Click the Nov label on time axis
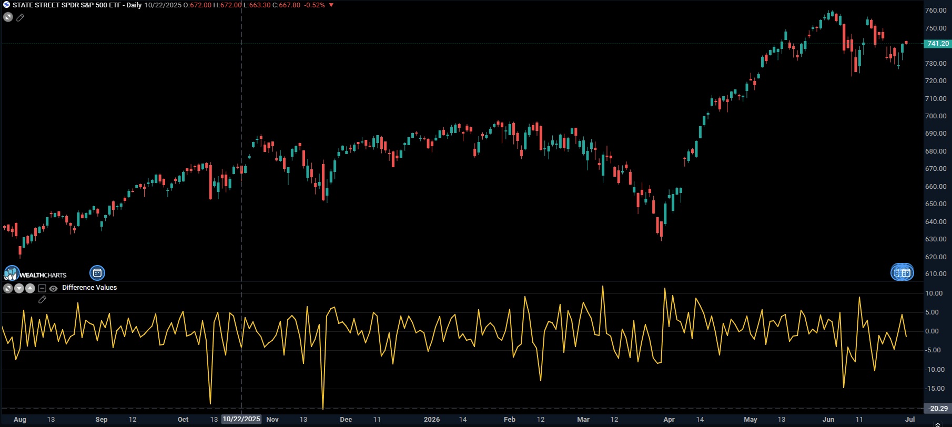 pos(272,419)
